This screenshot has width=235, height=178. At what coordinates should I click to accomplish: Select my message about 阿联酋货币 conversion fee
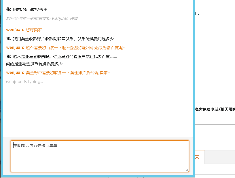[x=63, y=39]
